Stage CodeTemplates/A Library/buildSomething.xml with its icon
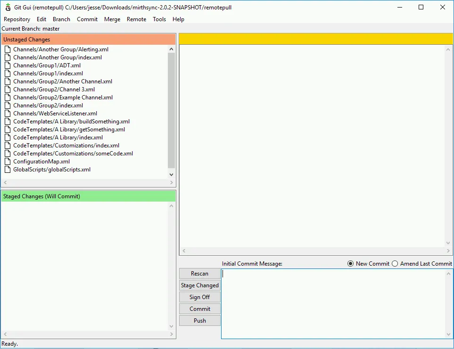 (x=8, y=121)
